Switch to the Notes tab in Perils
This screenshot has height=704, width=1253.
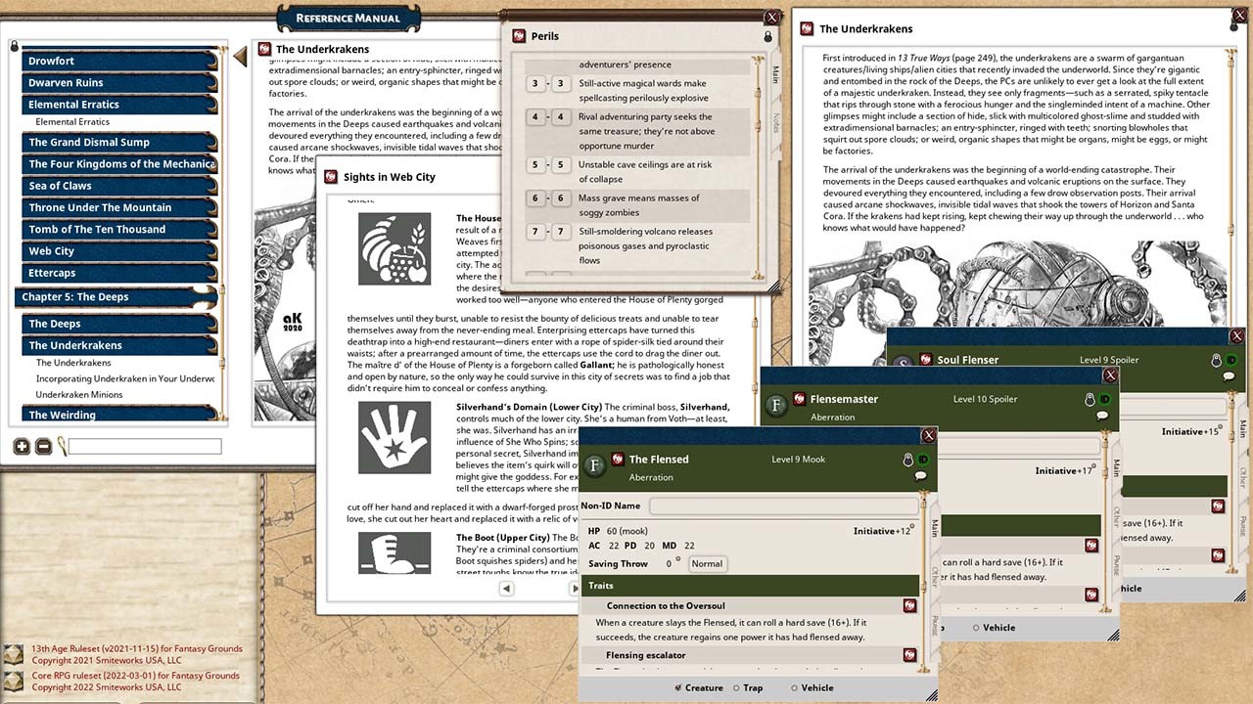[x=775, y=122]
